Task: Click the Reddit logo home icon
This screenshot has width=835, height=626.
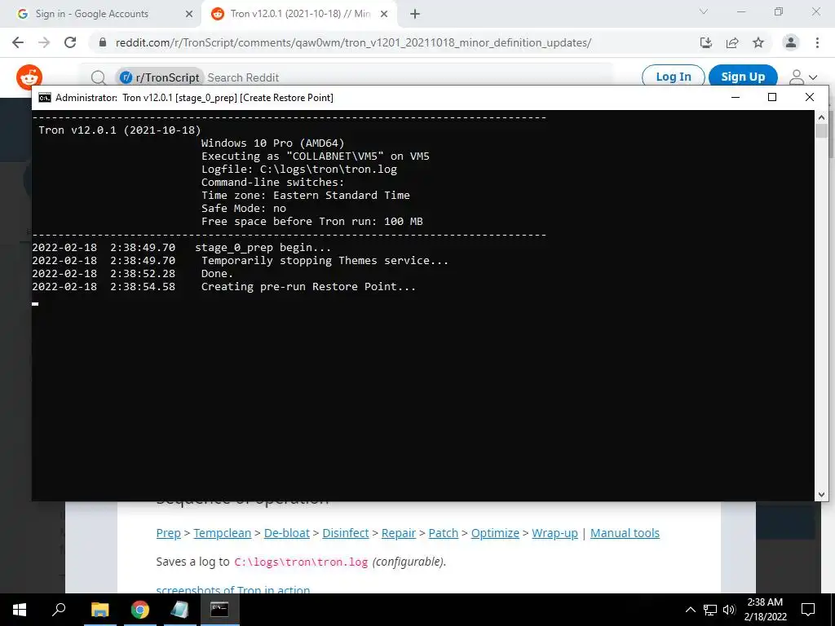Action: point(29,77)
